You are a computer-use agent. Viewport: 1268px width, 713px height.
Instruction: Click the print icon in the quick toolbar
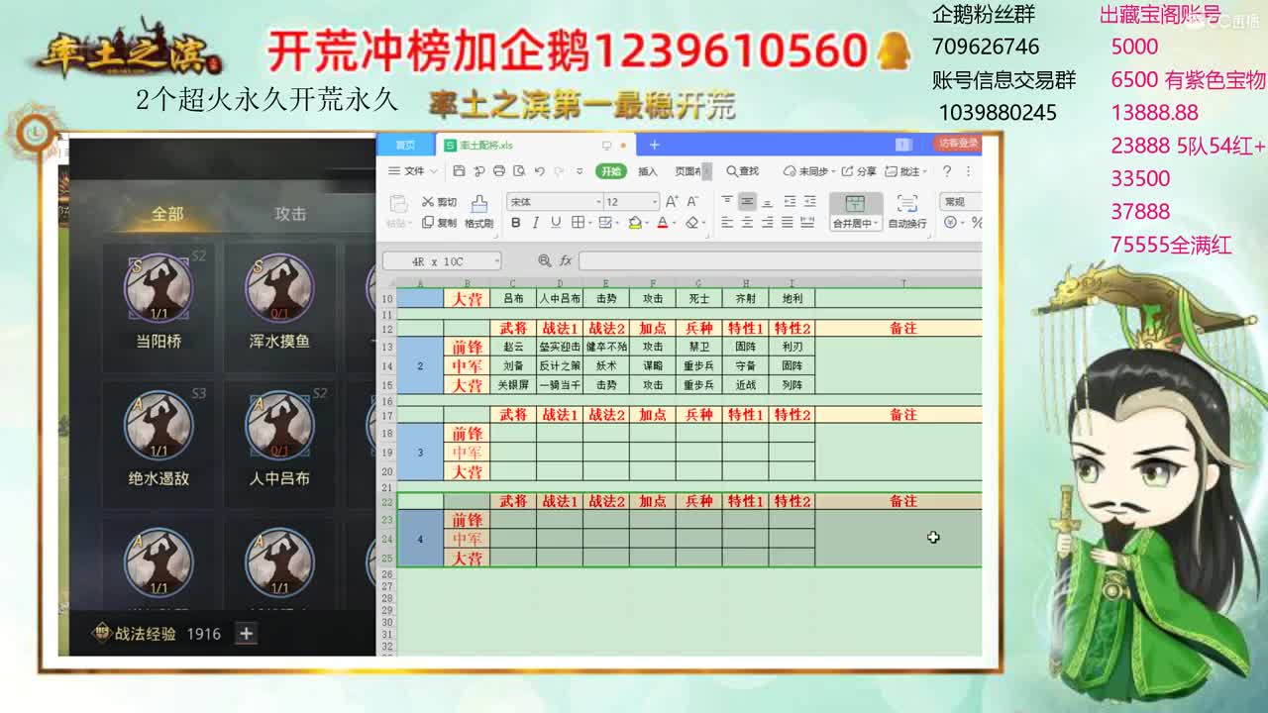(x=499, y=171)
